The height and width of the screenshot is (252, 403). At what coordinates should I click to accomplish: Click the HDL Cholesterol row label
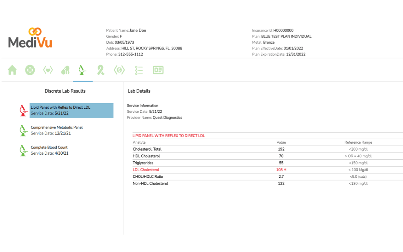pyautogui.click(x=146, y=156)
